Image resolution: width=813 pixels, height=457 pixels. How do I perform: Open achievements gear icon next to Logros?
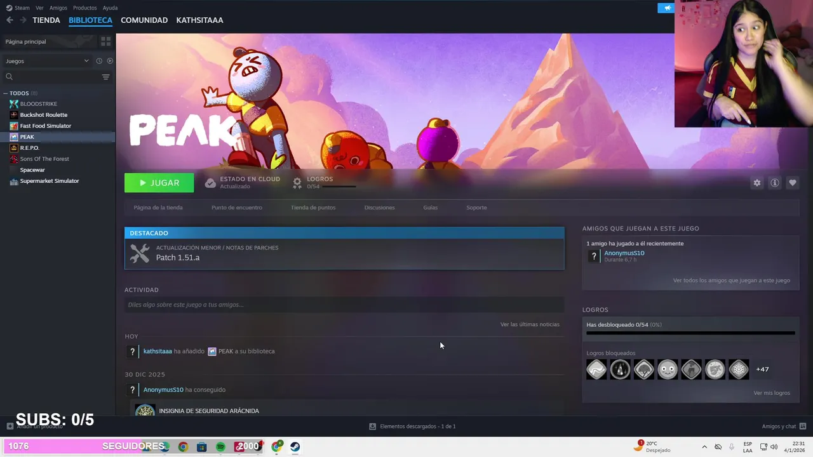297,183
